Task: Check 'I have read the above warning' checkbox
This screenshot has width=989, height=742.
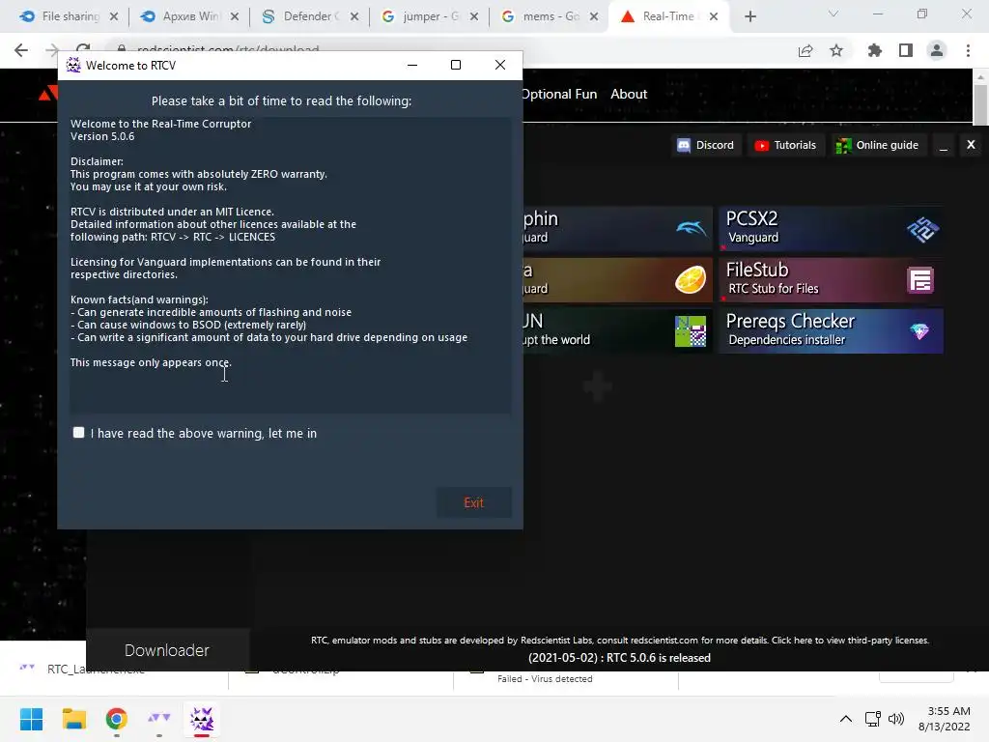Action: [78, 433]
